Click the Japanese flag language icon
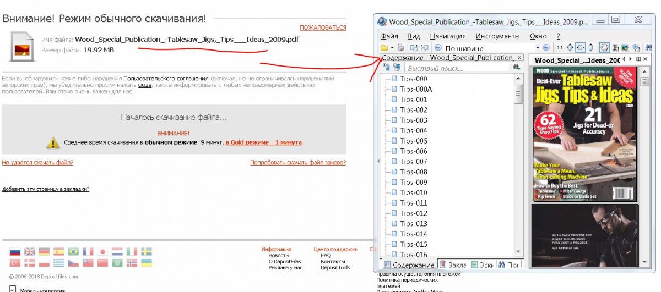The width and height of the screenshot is (661, 292). [x=102, y=251]
